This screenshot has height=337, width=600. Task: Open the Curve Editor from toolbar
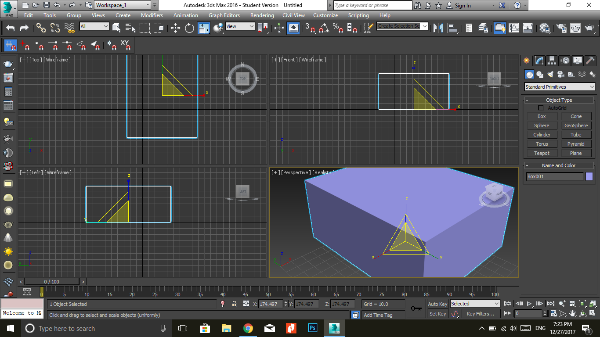click(x=514, y=28)
